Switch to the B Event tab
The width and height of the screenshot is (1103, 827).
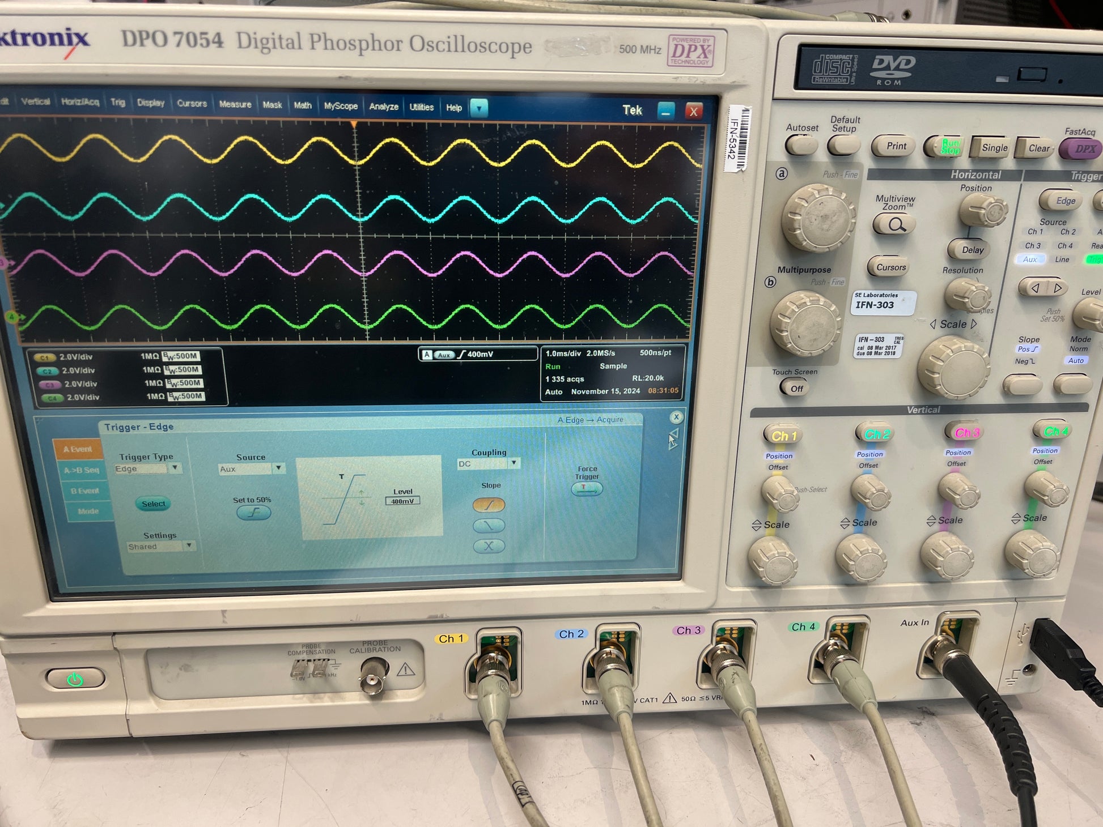84,491
